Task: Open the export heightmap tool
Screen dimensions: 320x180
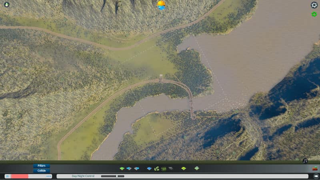Action: click(x=136, y=168)
